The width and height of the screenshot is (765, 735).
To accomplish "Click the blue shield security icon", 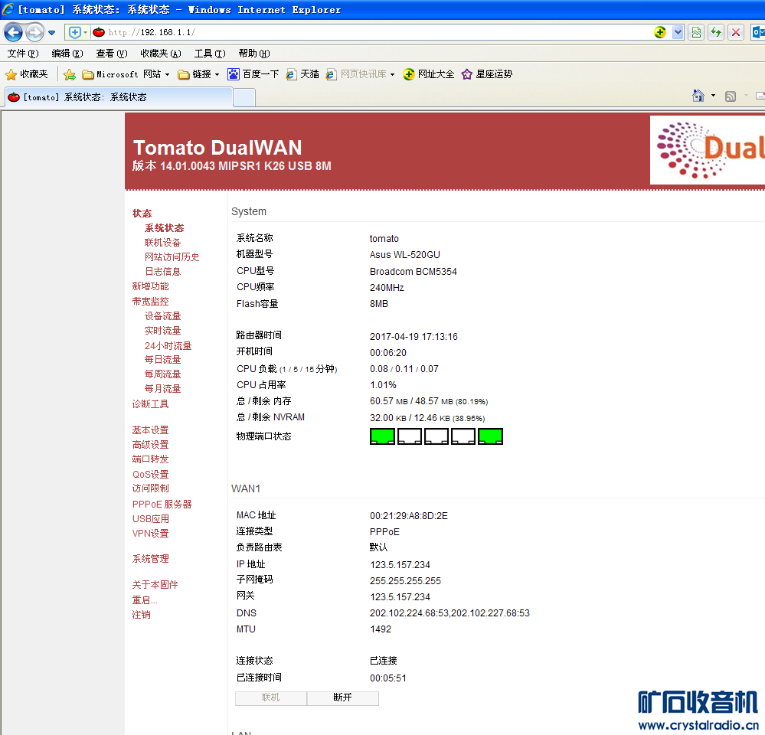I will click(x=74, y=33).
